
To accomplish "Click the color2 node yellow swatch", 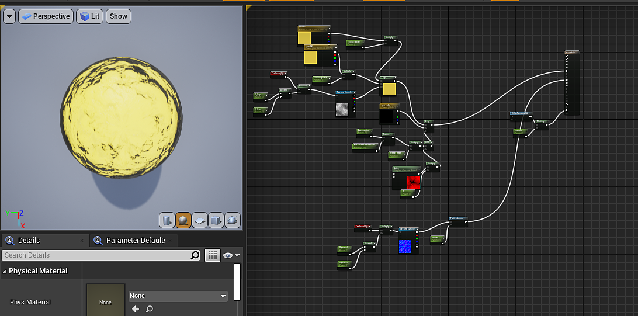I will 310,57.
